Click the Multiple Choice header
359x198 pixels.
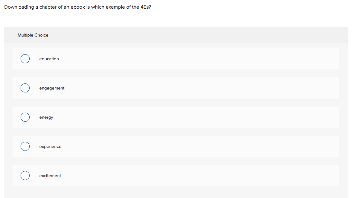coord(33,35)
